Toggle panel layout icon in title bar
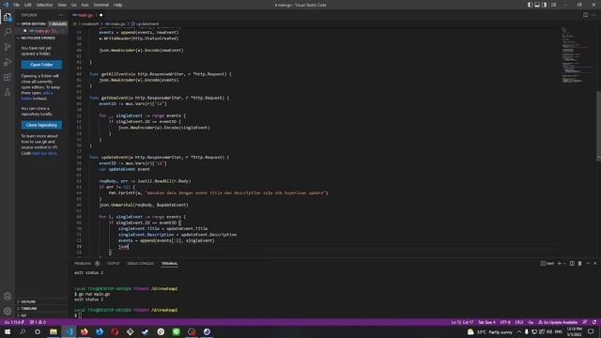 (x=537, y=5)
